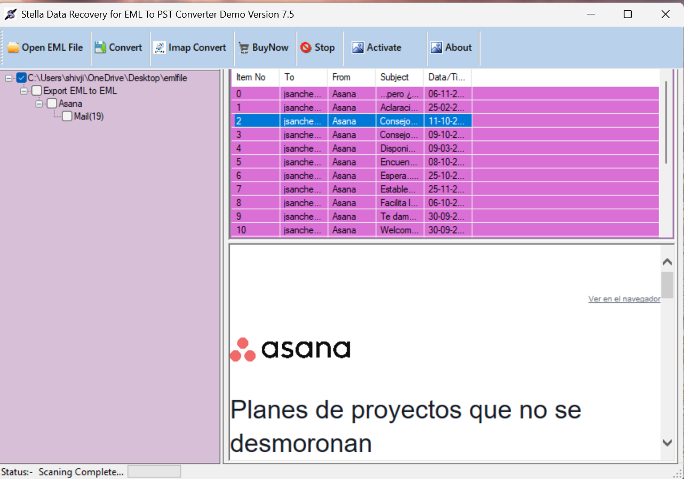Minimize the Stella Data Recovery window
The height and width of the screenshot is (479, 684).
pos(590,14)
